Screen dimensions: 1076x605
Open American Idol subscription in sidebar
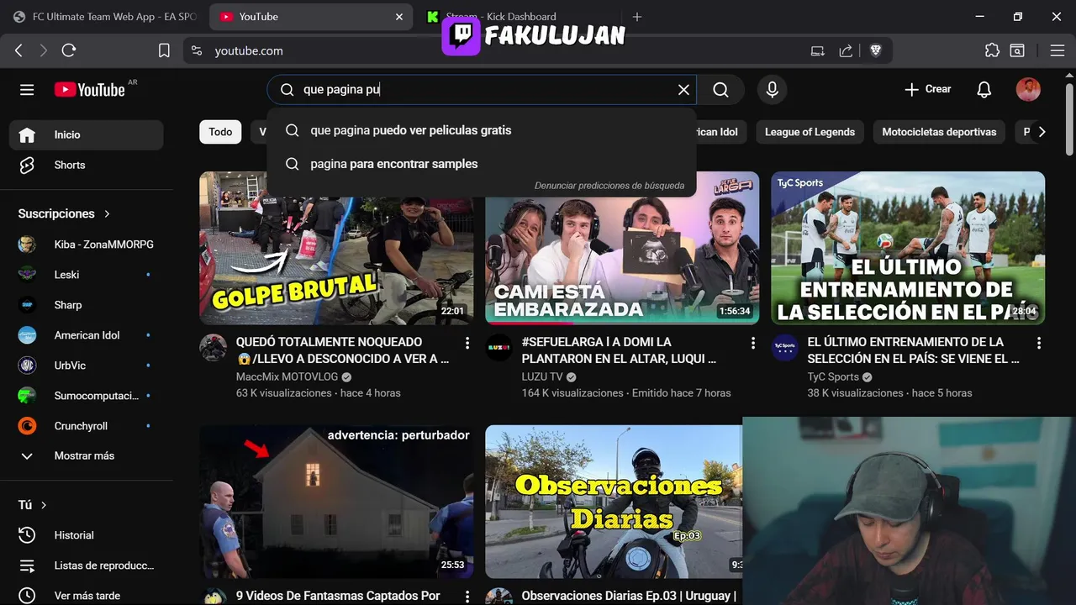[86, 335]
